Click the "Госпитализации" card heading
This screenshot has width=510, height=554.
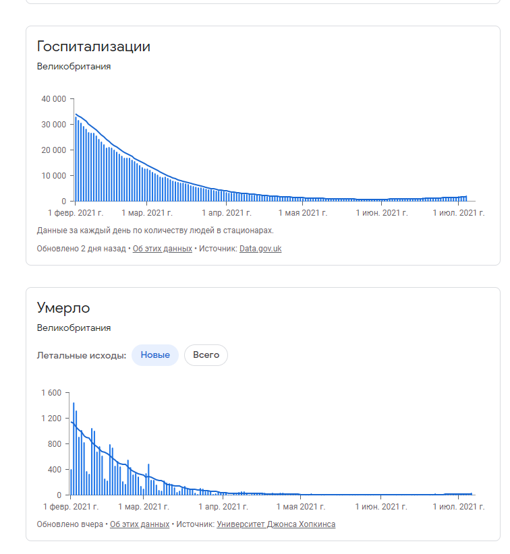[93, 47]
